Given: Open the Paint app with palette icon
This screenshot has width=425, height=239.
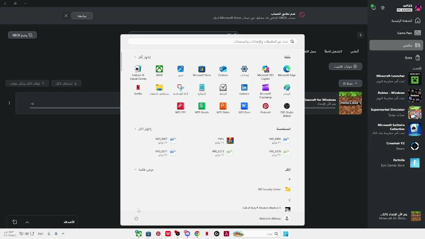Looking at the screenshot, I should (x=287, y=90).
